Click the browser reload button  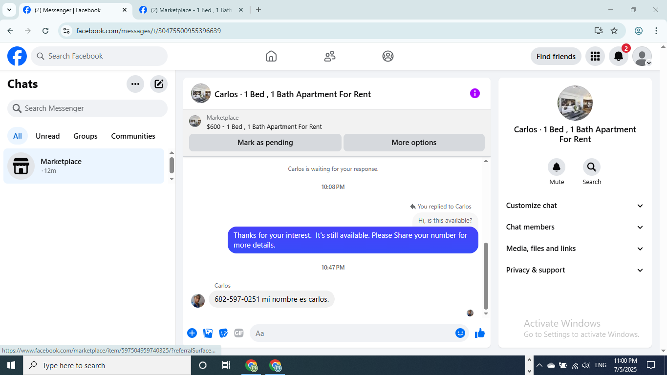(45, 31)
